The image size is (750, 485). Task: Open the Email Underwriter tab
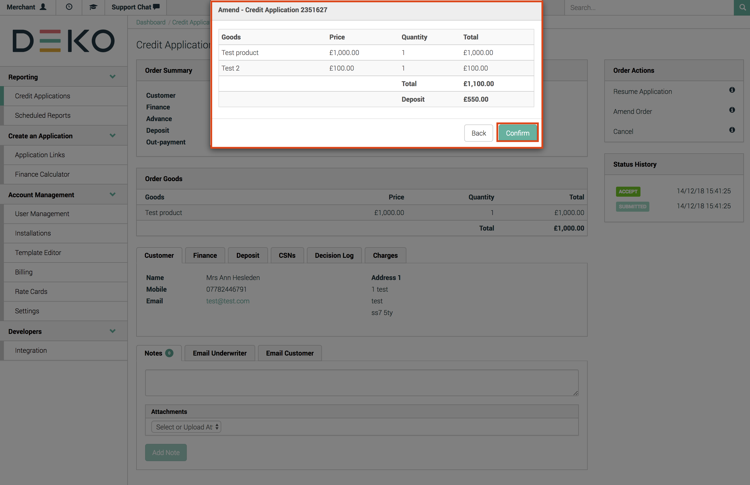click(x=220, y=353)
